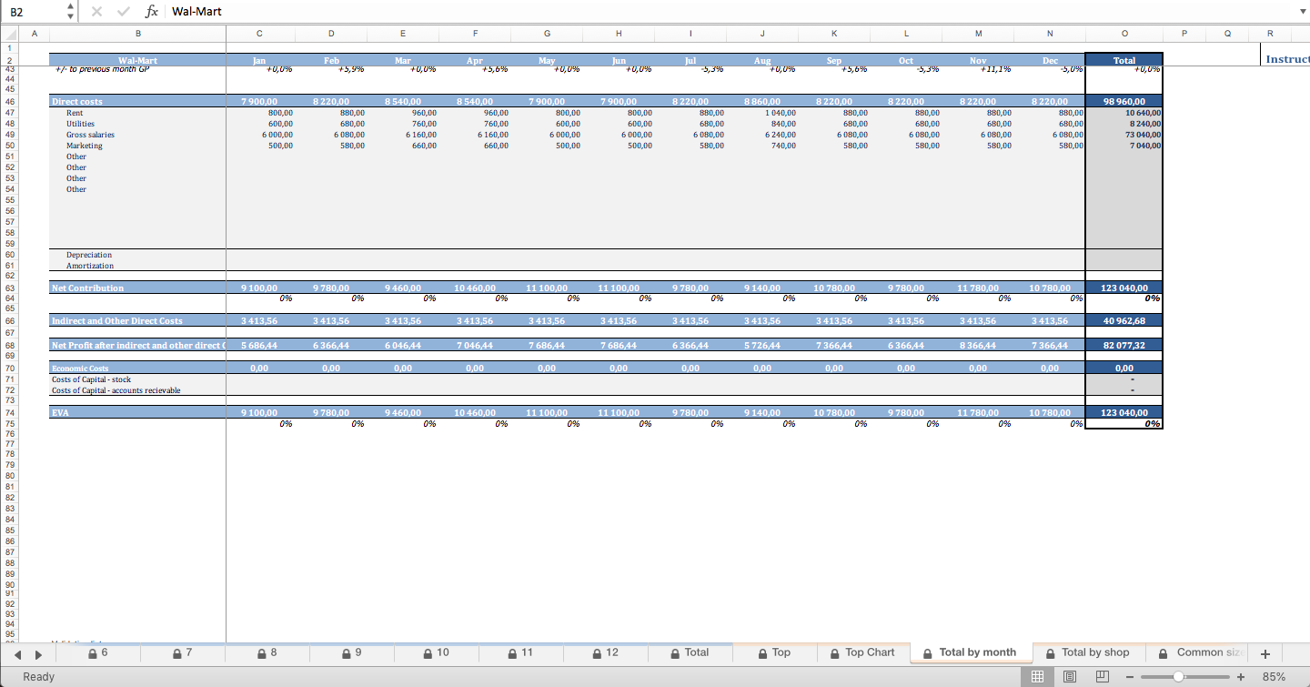Click the Rent row label
The image size is (1310, 687).
(x=75, y=113)
